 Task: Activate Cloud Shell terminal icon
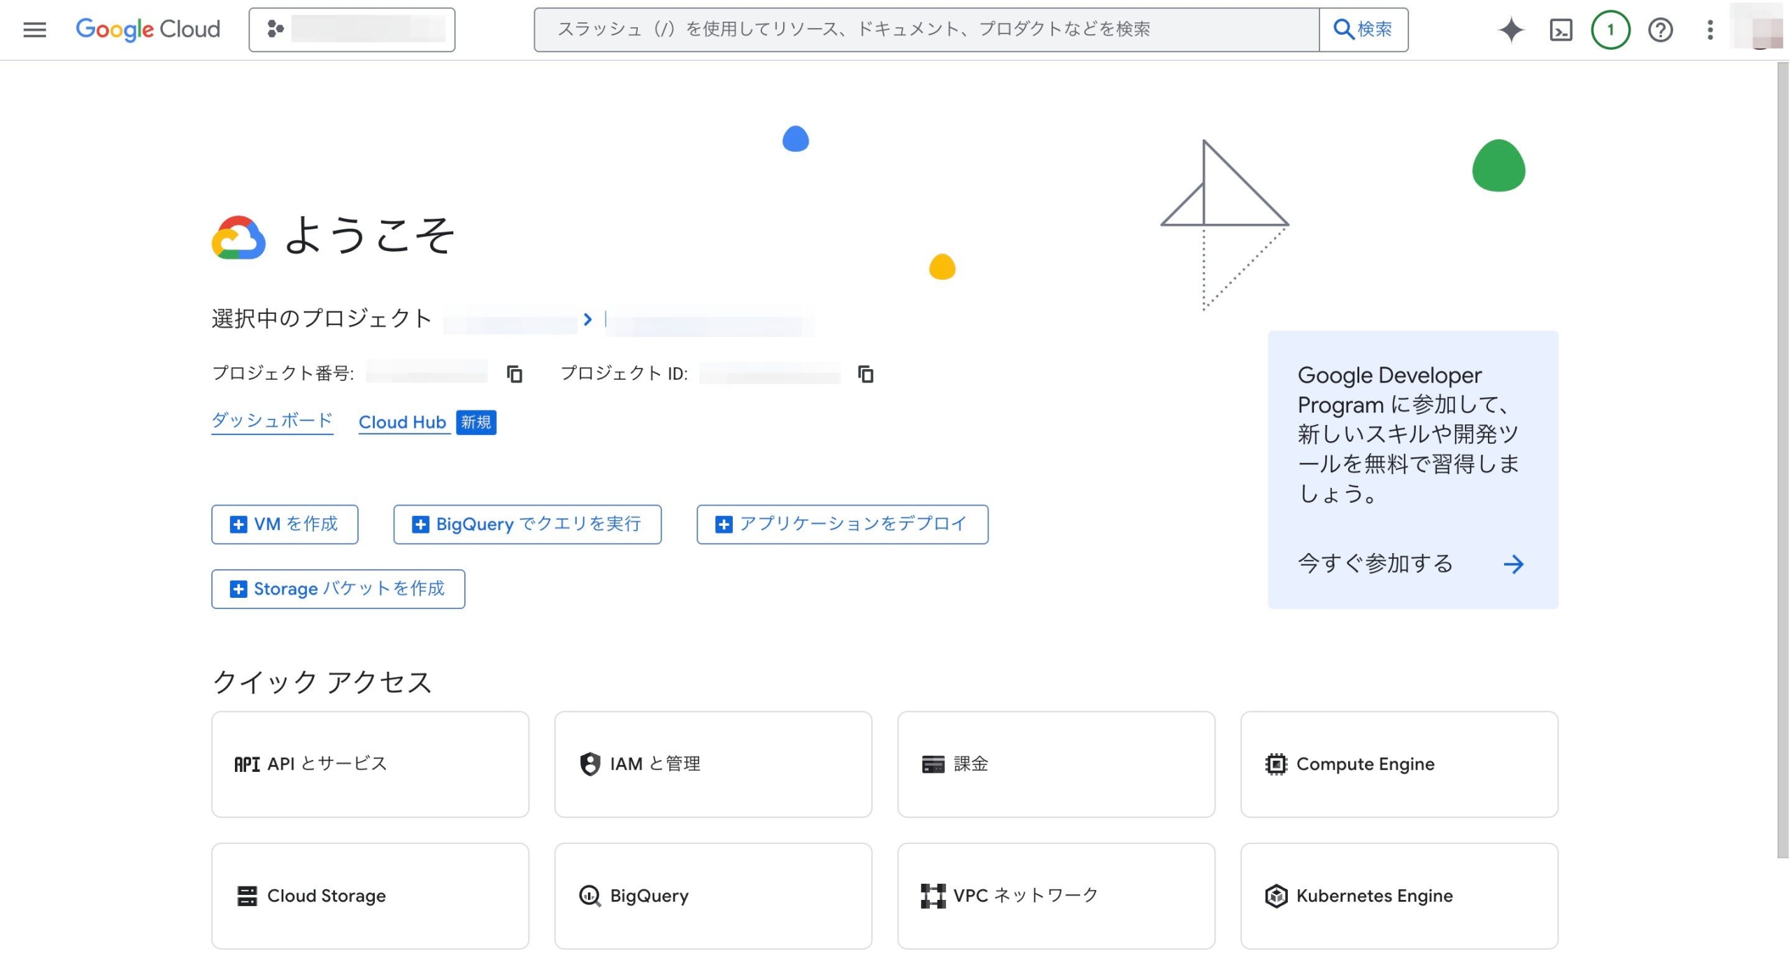point(1561,29)
